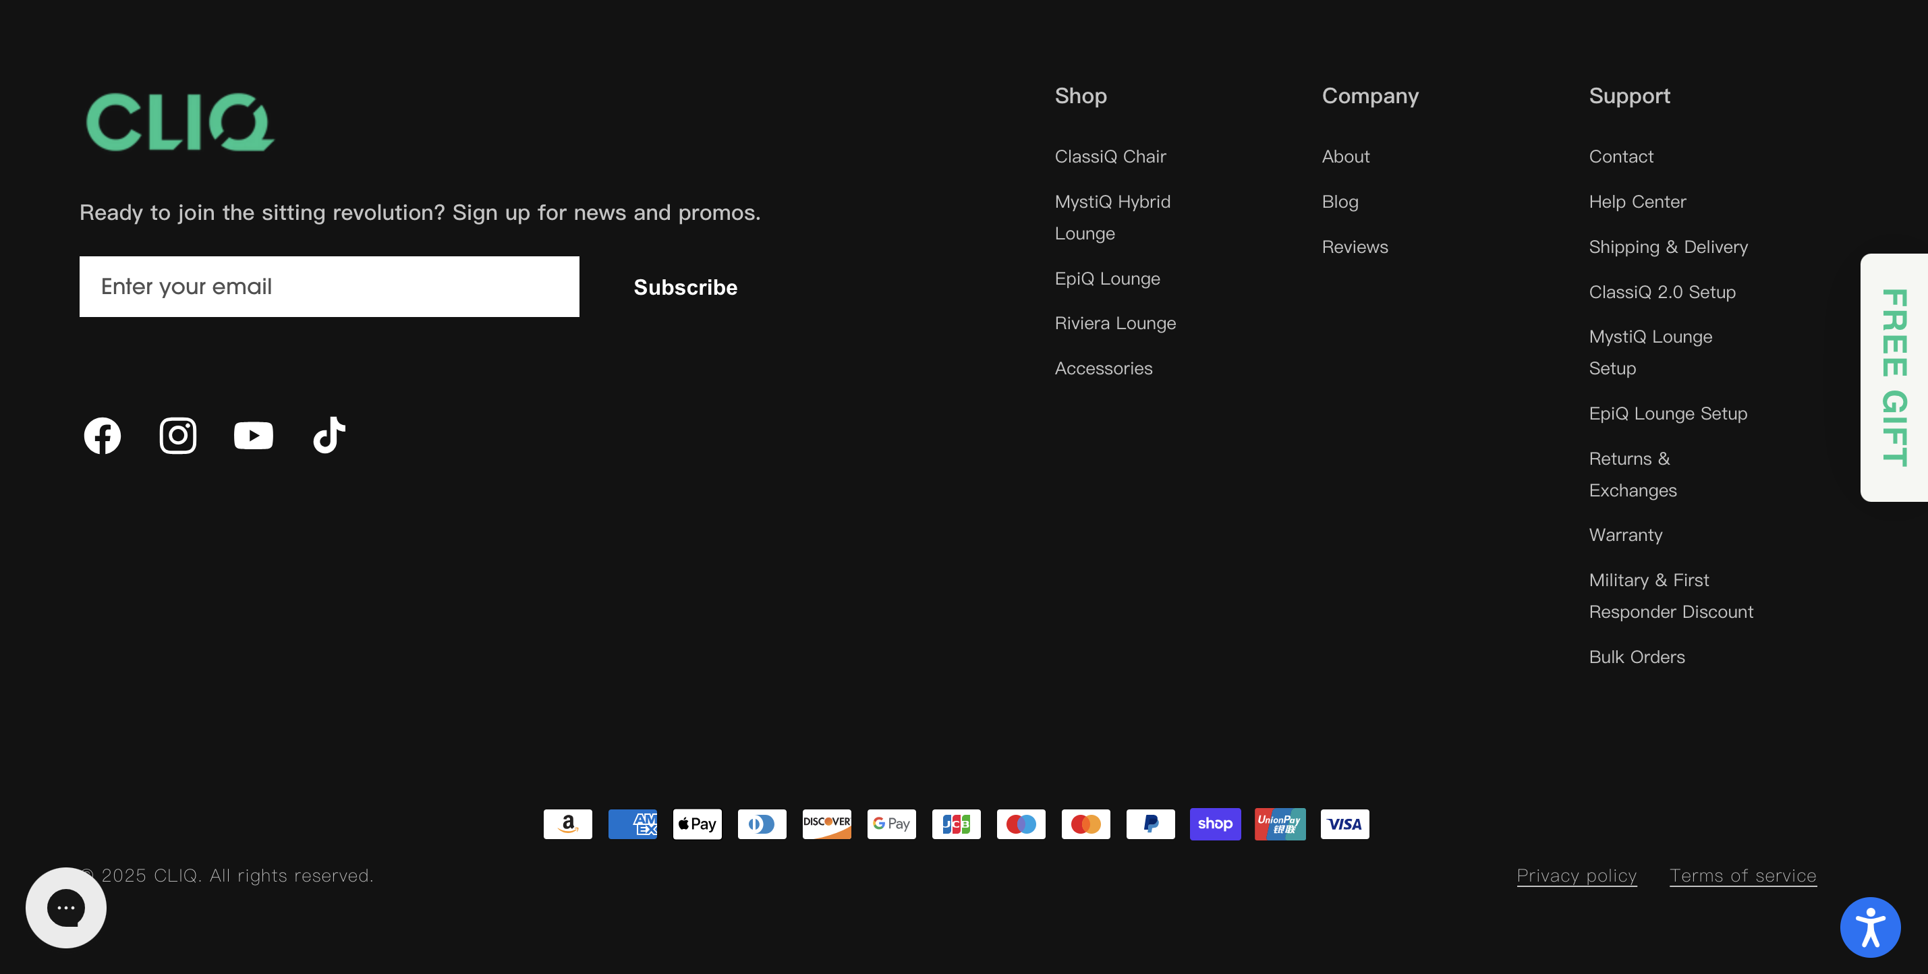Open the Help Center link

(x=1637, y=202)
